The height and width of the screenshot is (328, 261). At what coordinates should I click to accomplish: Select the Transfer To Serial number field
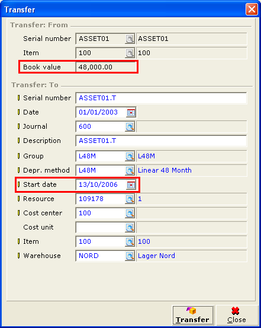click(x=161, y=98)
